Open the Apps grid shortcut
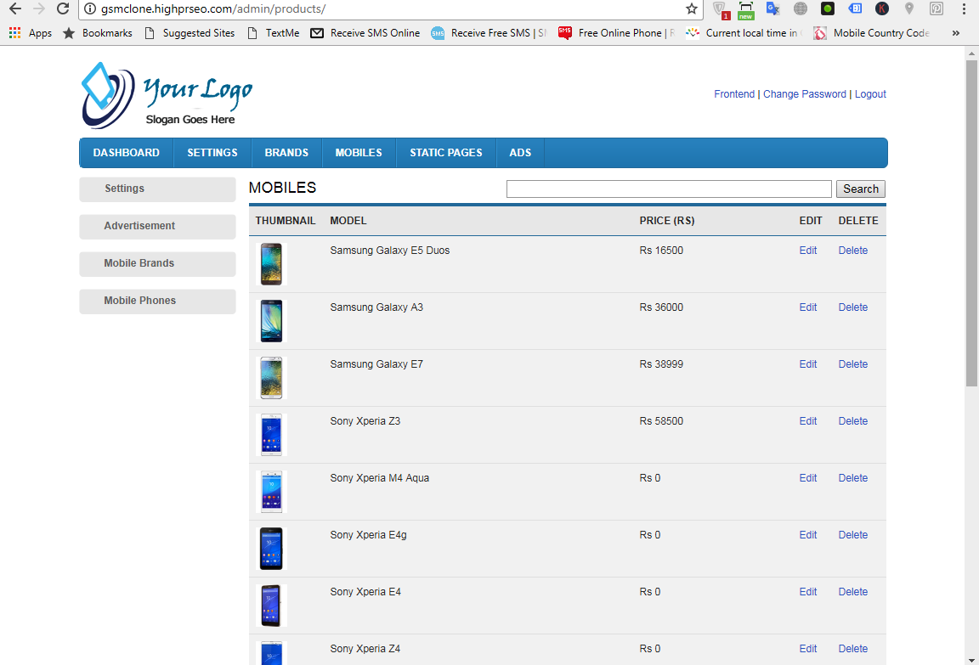 point(31,33)
